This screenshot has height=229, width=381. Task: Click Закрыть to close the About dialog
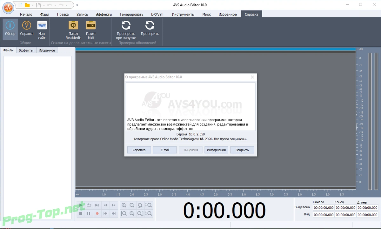pyautogui.click(x=242, y=150)
